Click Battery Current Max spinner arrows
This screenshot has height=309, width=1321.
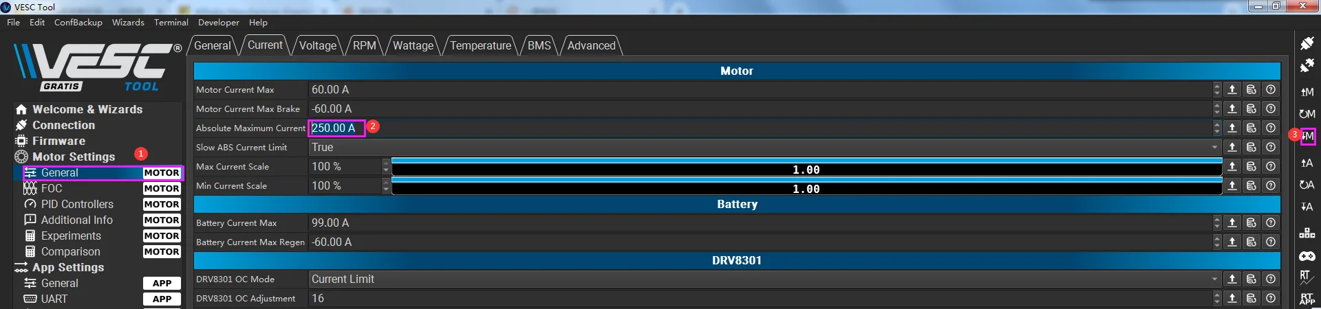coord(1216,222)
